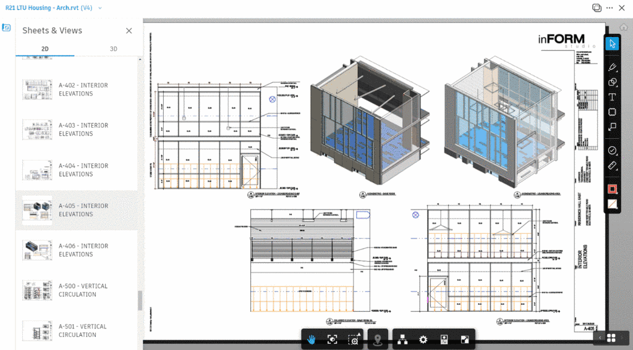Select the Pan hand tool
Screen dimensions: 633x350
pyautogui.click(x=312, y=340)
